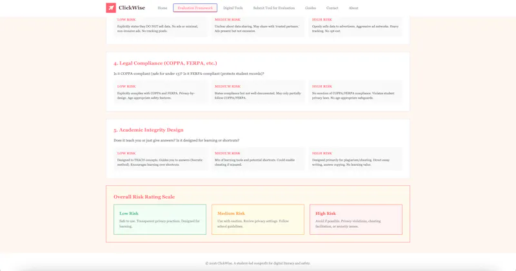This screenshot has width=516, height=271.
Task: Open Submit Tool for Evaluation page
Action: click(273, 8)
